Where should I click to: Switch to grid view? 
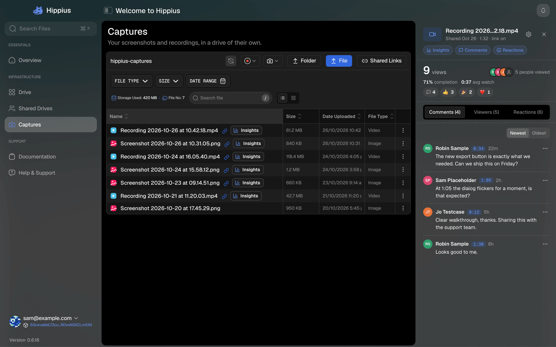tap(293, 98)
